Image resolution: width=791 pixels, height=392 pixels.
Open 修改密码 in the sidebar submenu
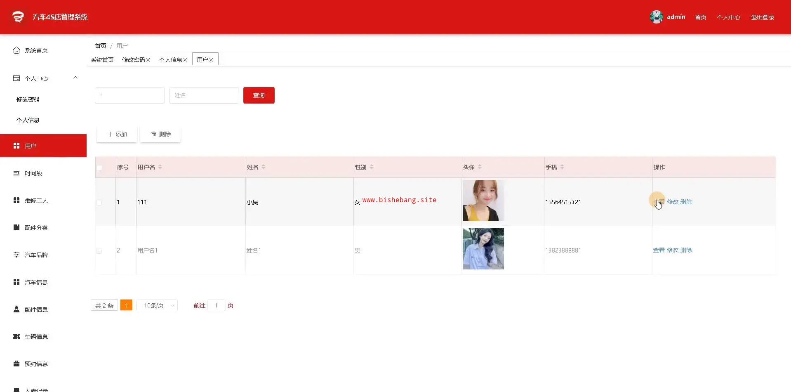coord(28,99)
